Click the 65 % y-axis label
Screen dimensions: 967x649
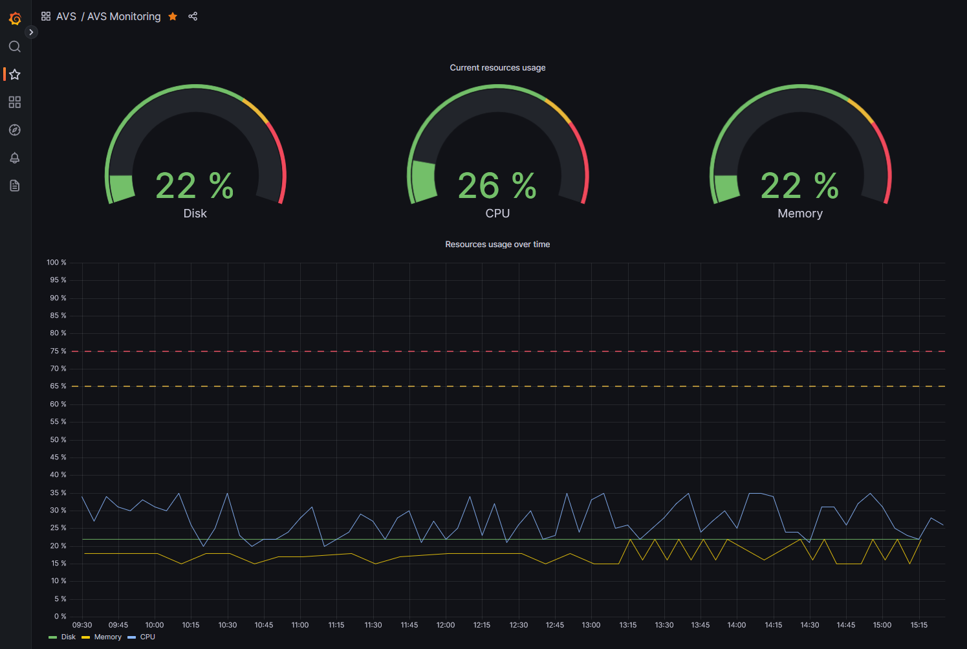point(58,386)
